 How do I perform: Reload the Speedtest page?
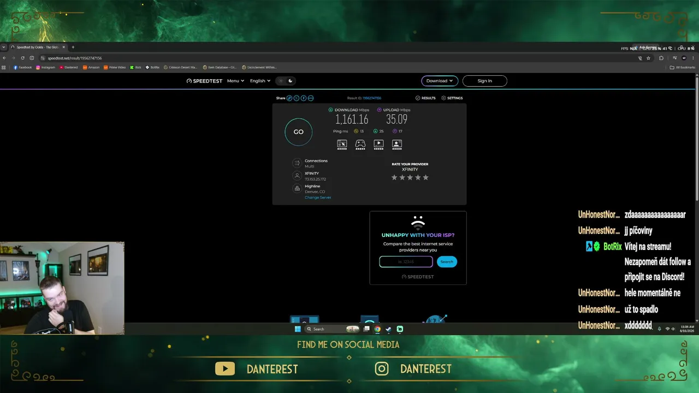(22, 58)
